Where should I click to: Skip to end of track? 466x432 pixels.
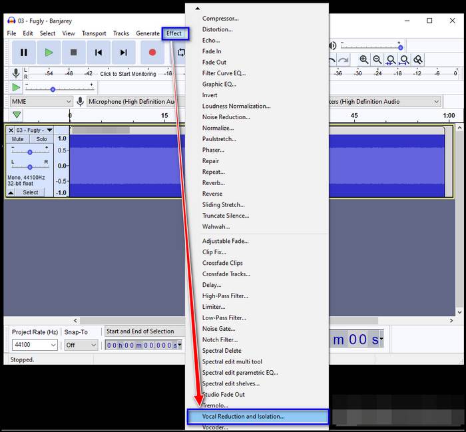(123, 53)
